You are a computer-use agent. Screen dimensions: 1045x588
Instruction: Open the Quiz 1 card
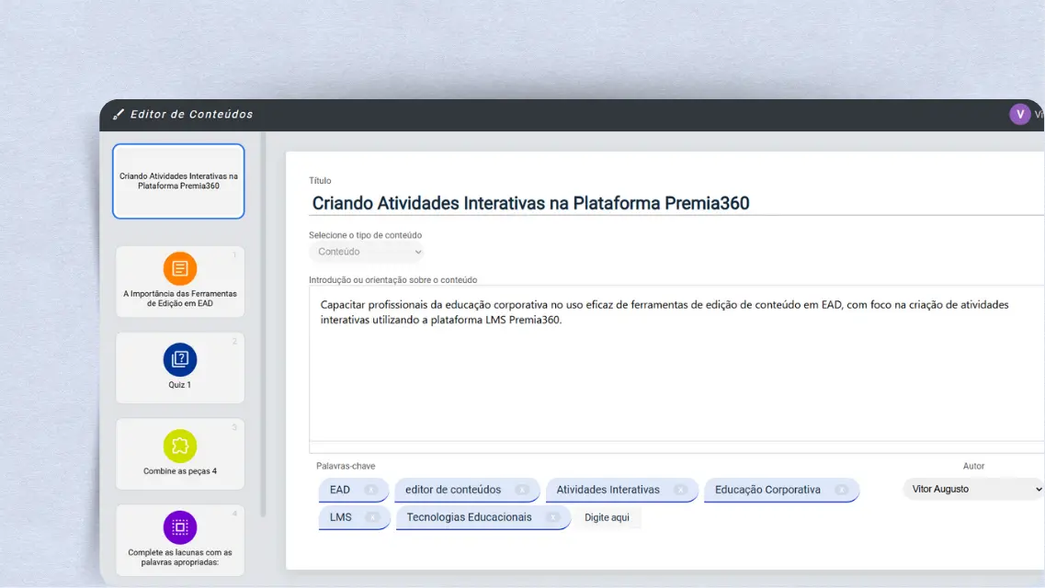click(x=180, y=367)
